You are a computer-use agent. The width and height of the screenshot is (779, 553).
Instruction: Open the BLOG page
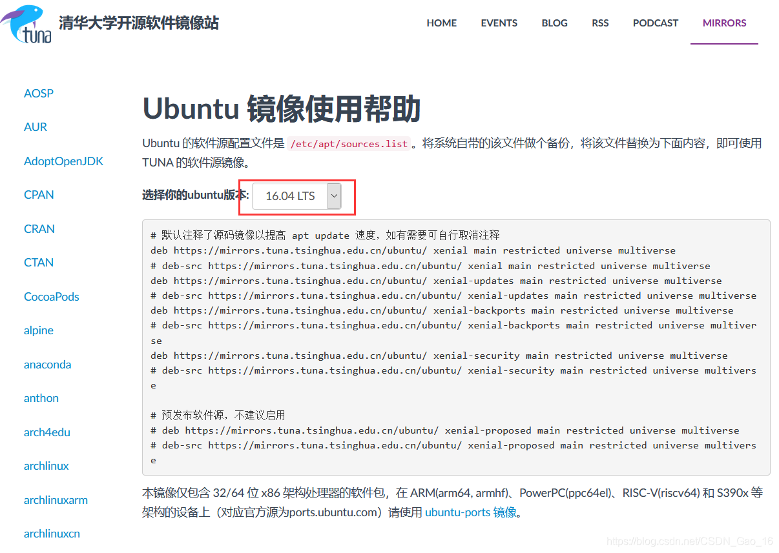click(554, 23)
